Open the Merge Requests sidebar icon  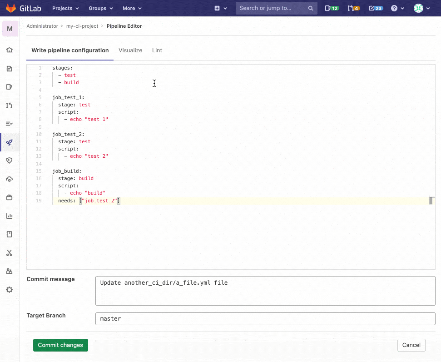(9, 105)
